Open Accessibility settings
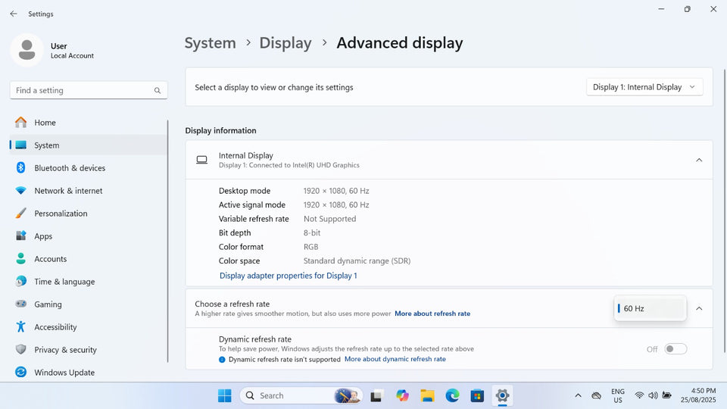Screen dimensions: 727x409 click(x=88, y=327)
